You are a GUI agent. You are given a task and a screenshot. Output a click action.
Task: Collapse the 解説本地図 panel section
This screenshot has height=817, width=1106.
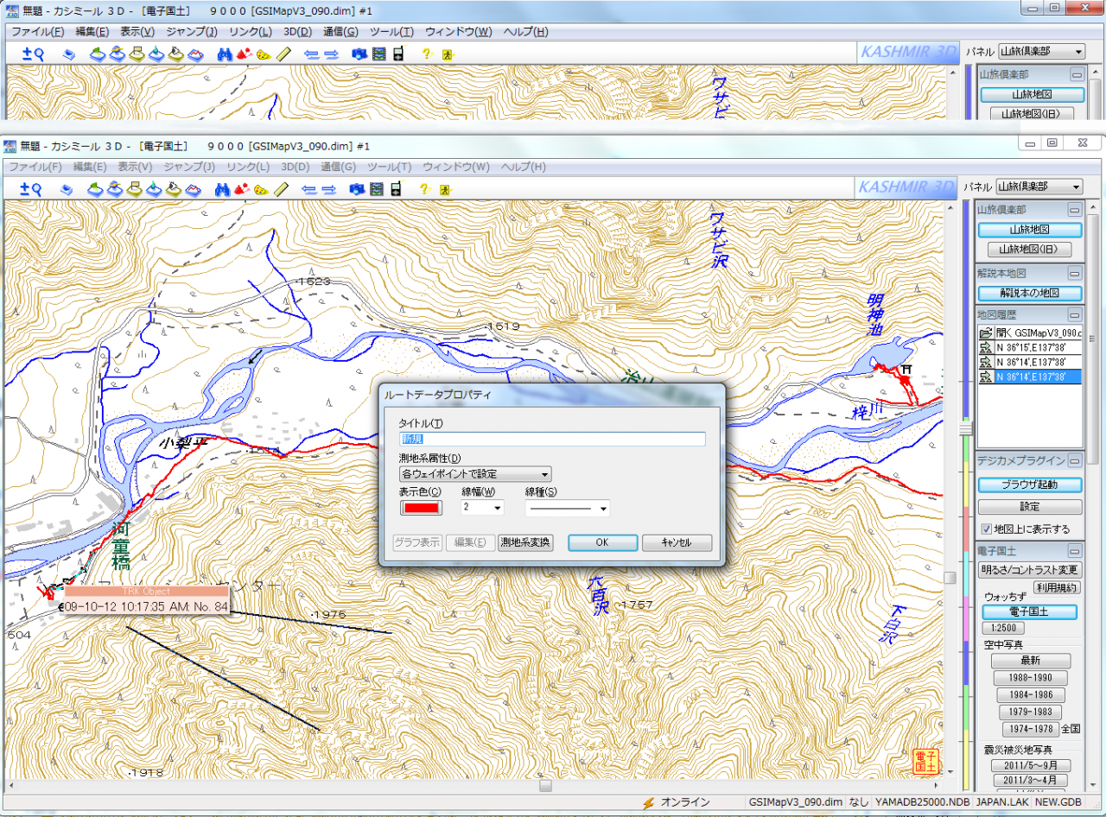(1075, 273)
